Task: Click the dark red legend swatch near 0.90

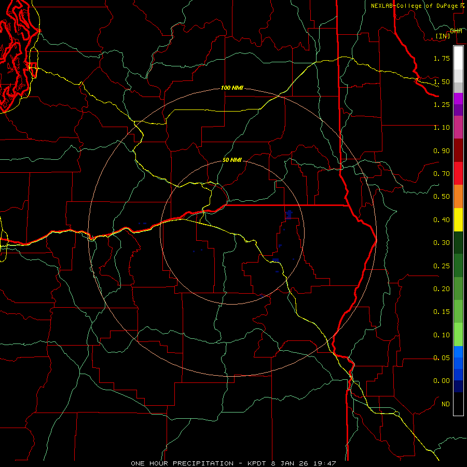Action: [458, 150]
